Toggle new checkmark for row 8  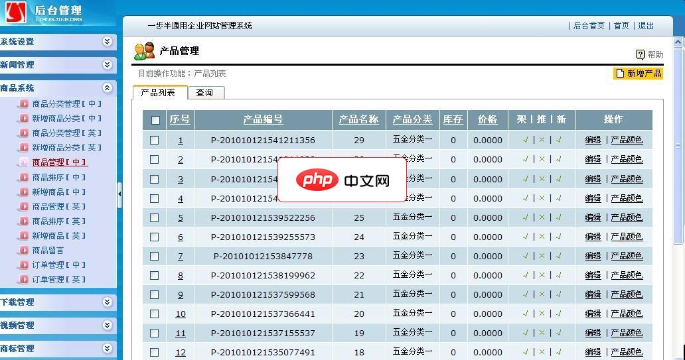[x=559, y=275]
